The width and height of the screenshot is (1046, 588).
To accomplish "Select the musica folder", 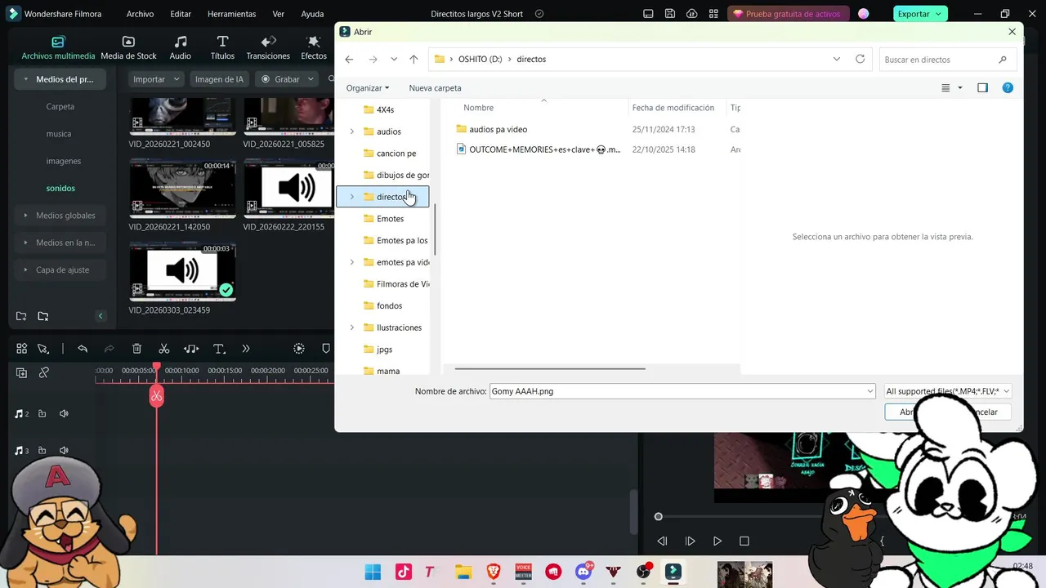I will pos(59,133).
